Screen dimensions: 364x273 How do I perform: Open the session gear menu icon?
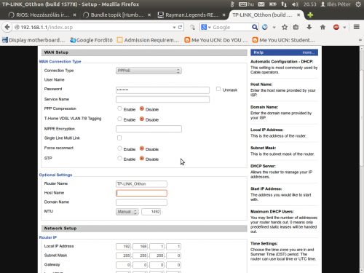pos(358,4)
